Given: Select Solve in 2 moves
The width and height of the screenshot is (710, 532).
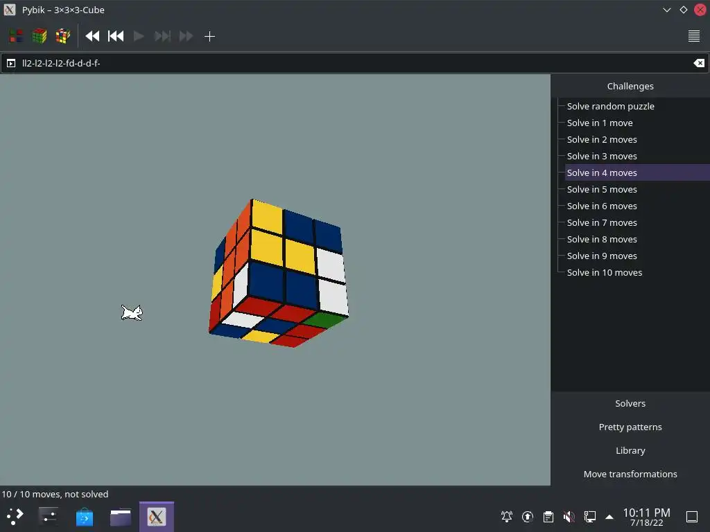Looking at the screenshot, I should point(602,140).
